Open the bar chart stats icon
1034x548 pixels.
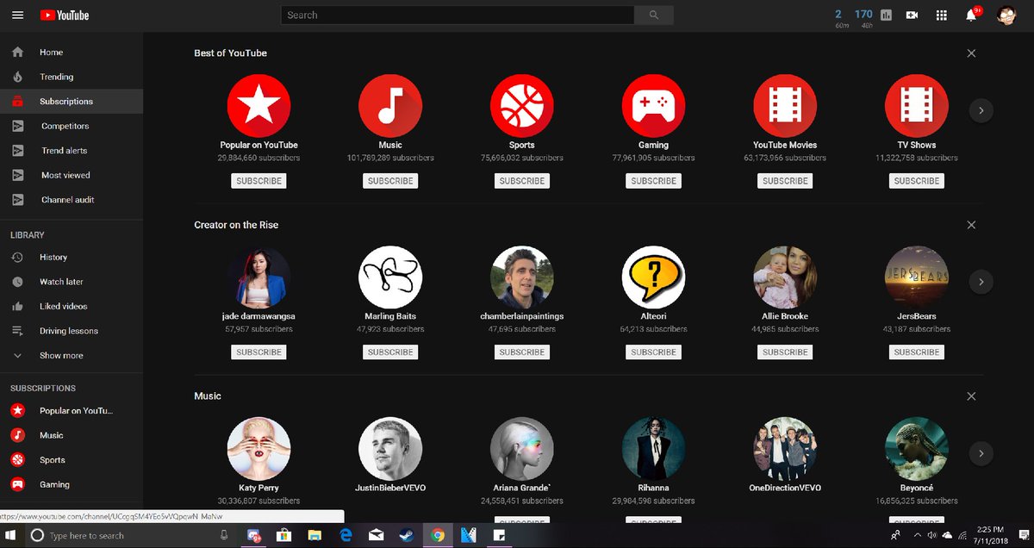[887, 15]
